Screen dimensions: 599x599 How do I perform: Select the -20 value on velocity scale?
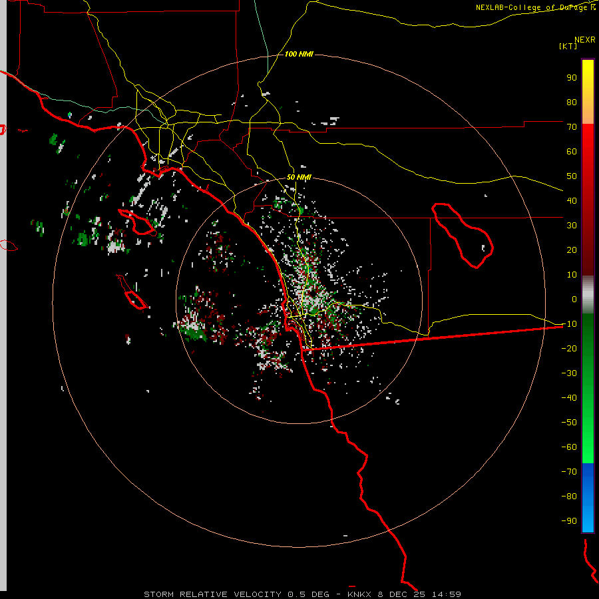(x=569, y=348)
